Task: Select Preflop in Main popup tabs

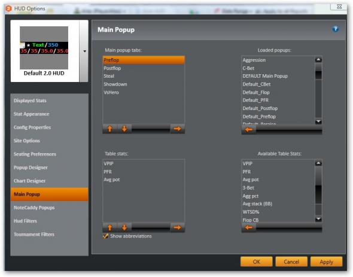Action: pyautogui.click(x=144, y=60)
